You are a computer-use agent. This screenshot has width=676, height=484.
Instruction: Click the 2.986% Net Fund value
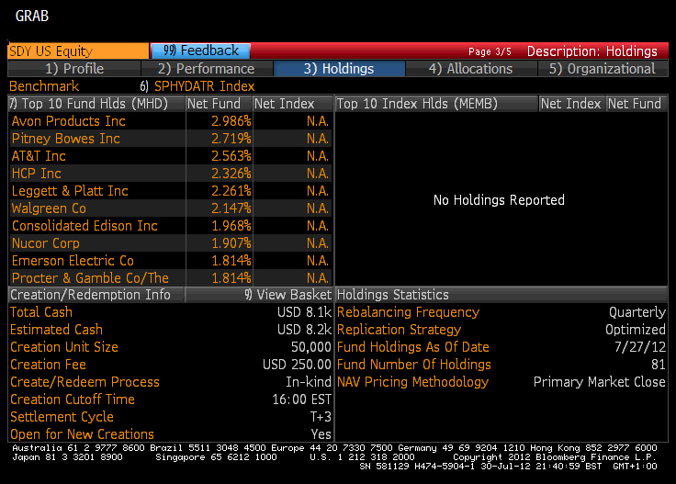pyautogui.click(x=231, y=121)
